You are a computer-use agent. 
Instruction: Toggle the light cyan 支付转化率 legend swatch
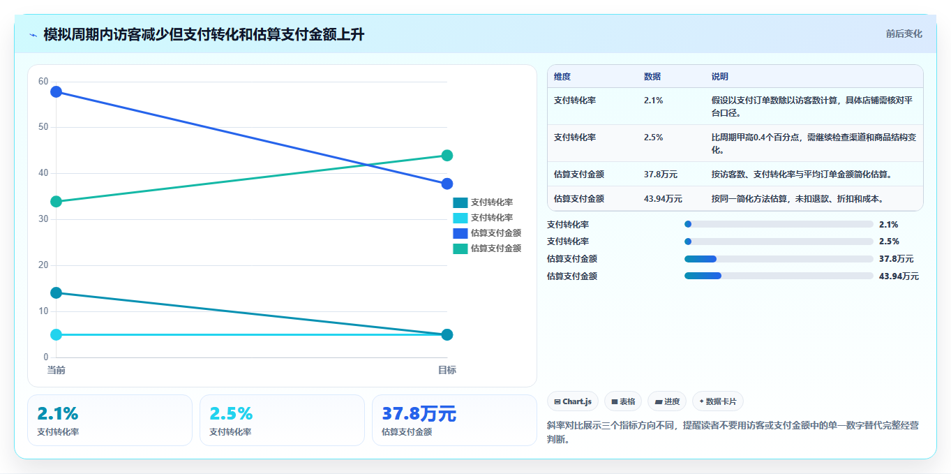pyautogui.click(x=460, y=218)
